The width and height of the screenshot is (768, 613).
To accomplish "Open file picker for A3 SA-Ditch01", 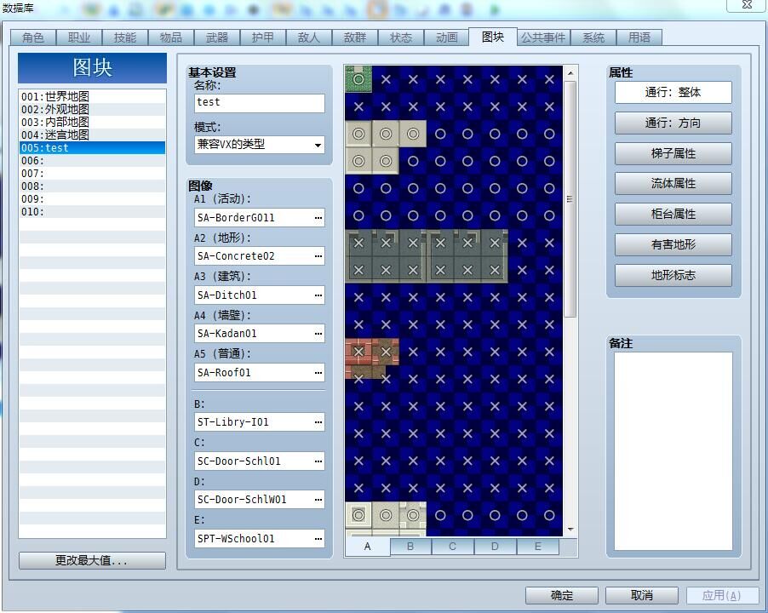I will pos(318,295).
